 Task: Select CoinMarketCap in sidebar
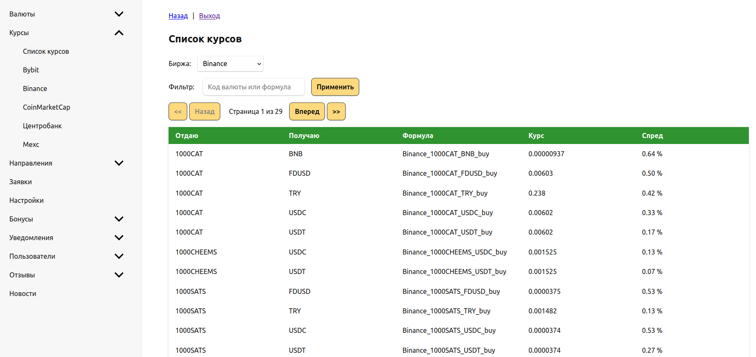47,107
